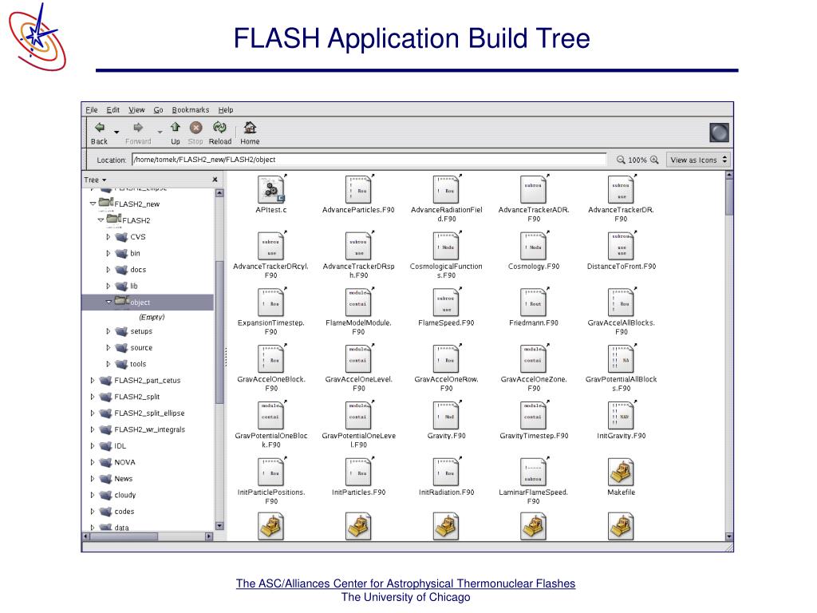The height and width of the screenshot is (613, 817).
Task: Reload the current folder view
Action: [x=219, y=127]
